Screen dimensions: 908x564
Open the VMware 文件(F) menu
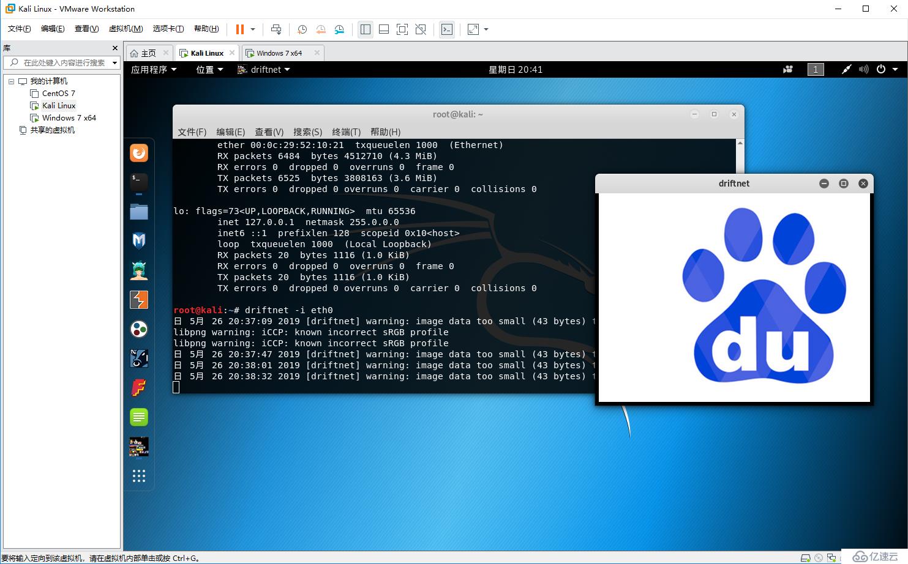(x=19, y=29)
